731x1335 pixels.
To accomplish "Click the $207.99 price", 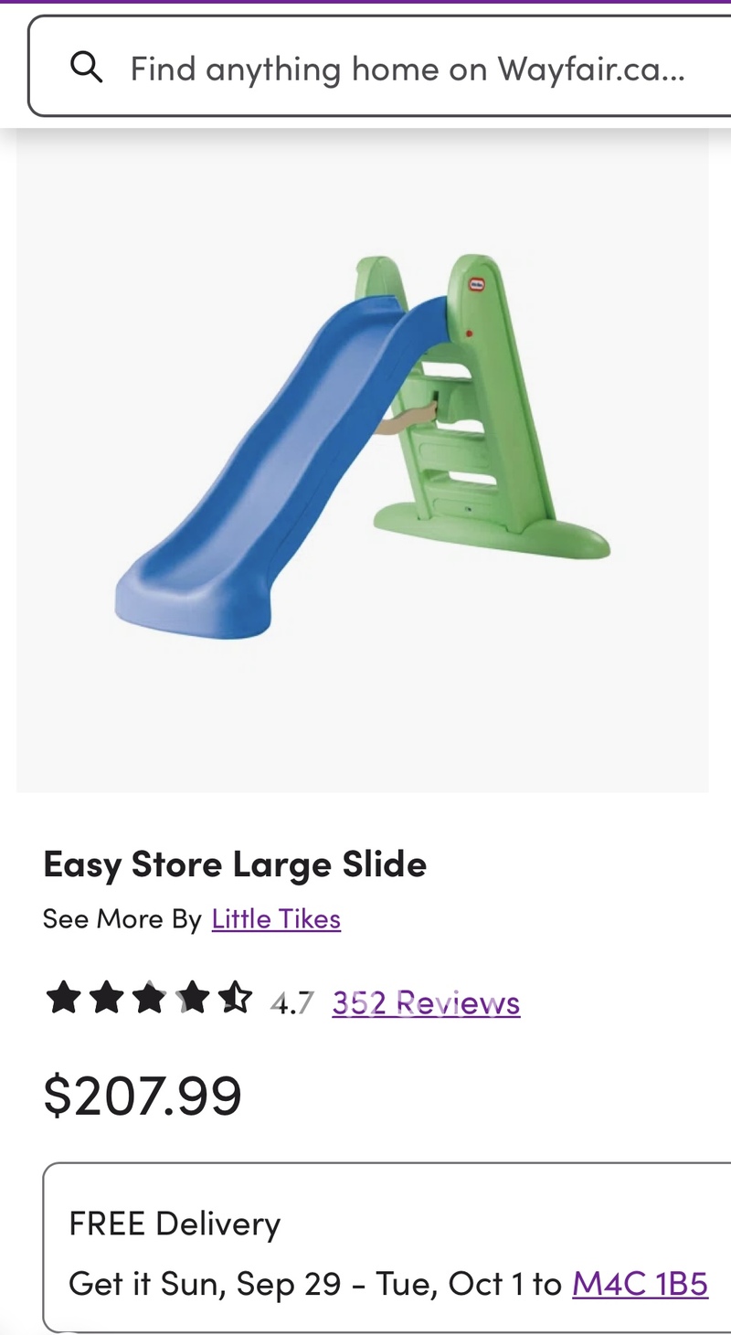I will tap(143, 1095).
